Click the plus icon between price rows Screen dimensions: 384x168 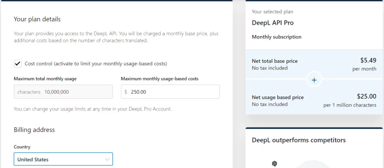point(314,80)
